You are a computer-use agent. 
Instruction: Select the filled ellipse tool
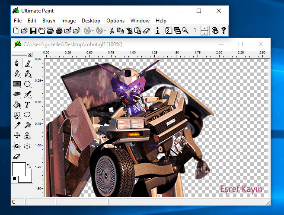[x=17, y=94]
